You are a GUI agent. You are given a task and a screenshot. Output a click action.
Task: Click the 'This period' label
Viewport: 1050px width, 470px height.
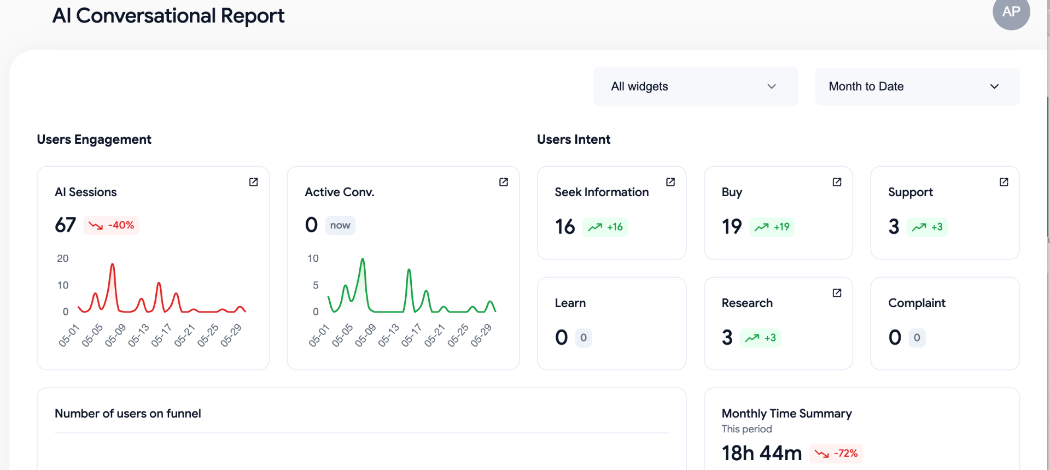746,429
